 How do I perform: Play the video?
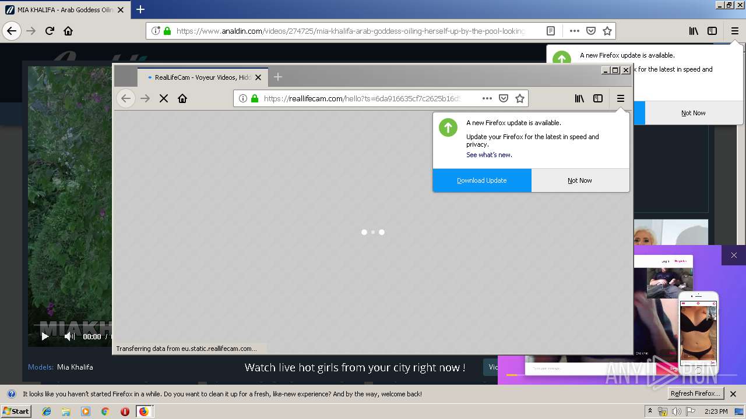pyautogui.click(x=45, y=336)
